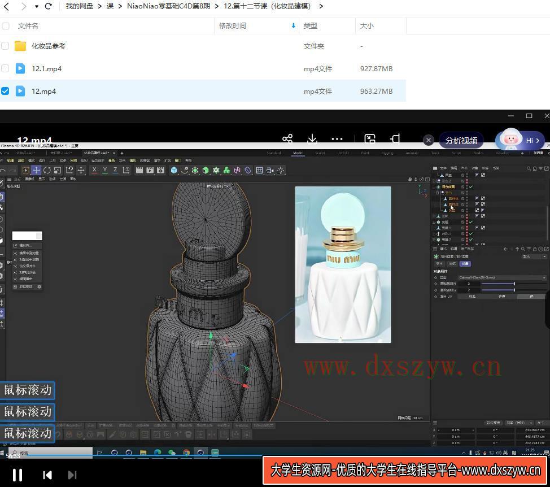Viewport: 550px width, 487px height.
Task: Switch to the Sculpt layout tab
Action: [x=320, y=153]
